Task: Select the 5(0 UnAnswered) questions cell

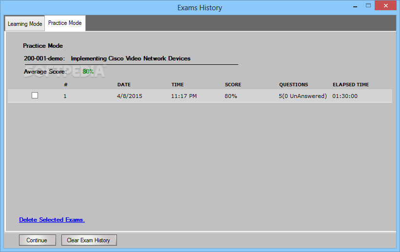Action: pos(303,96)
